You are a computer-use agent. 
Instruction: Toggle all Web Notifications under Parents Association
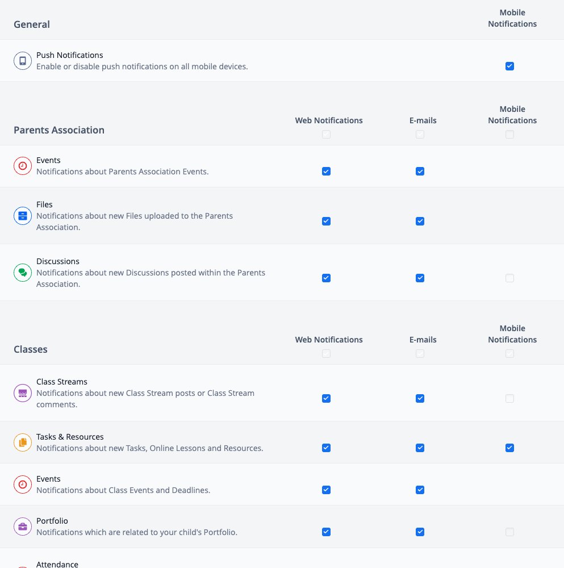click(326, 135)
